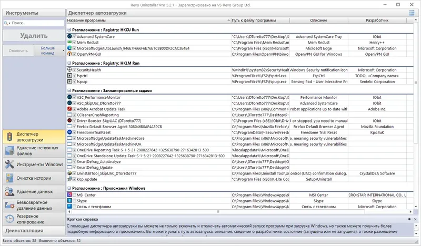Screen dimensions: 421x246
Task: Click the Связь с телефоном app icon
Action: (x=69, y=207)
